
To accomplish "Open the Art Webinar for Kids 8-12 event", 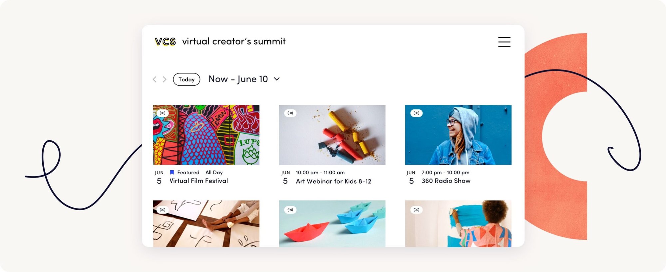I will tap(333, 182).
